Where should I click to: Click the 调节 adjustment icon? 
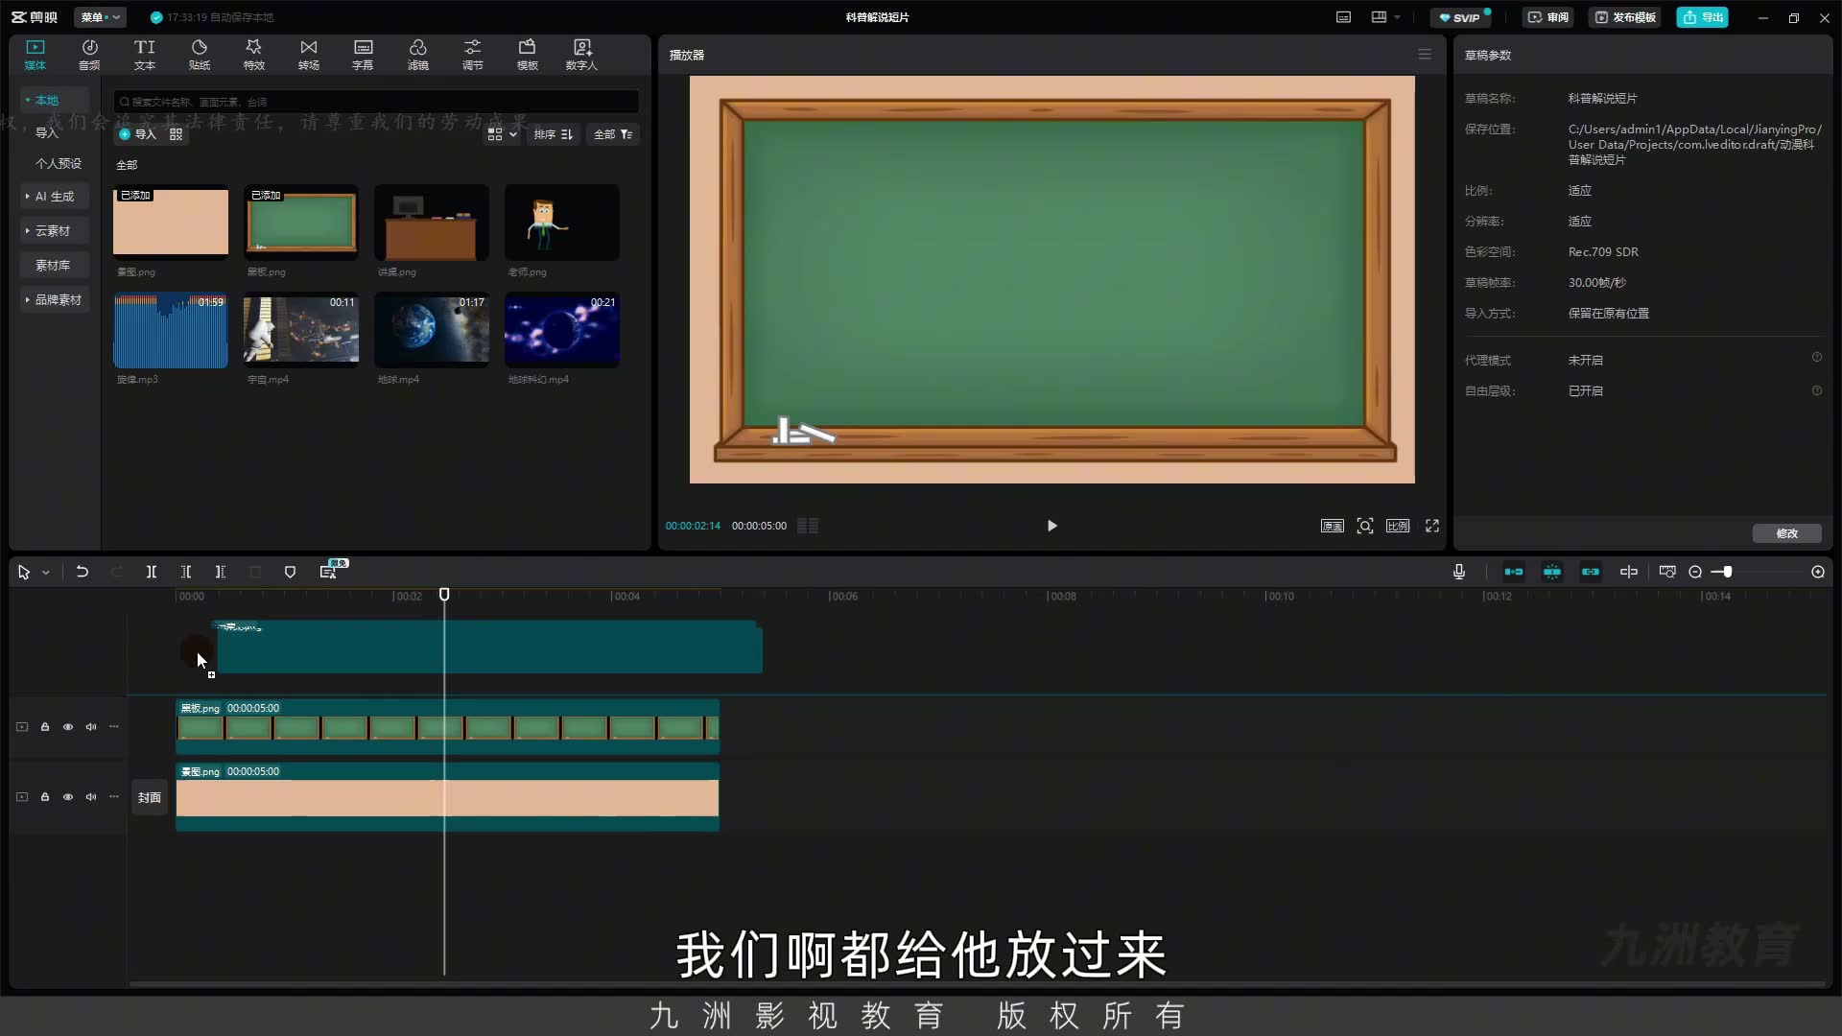(472, 55)
